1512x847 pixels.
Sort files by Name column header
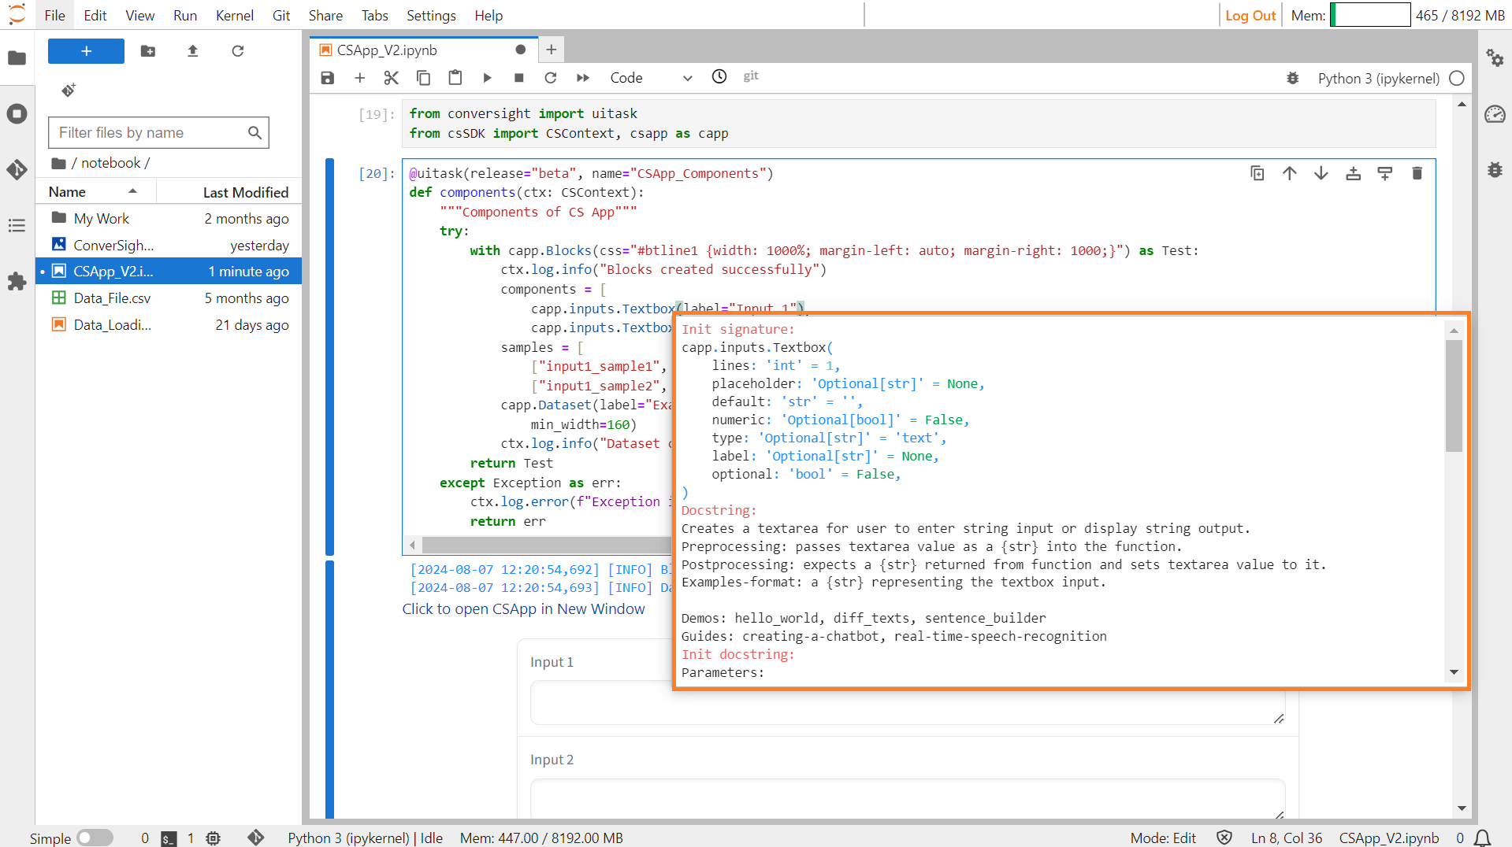tap(95, 192)
